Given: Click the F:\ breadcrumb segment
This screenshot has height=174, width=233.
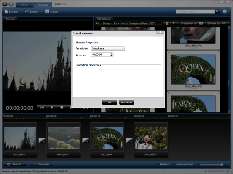Looking at the screenshot, I should 115,24.
